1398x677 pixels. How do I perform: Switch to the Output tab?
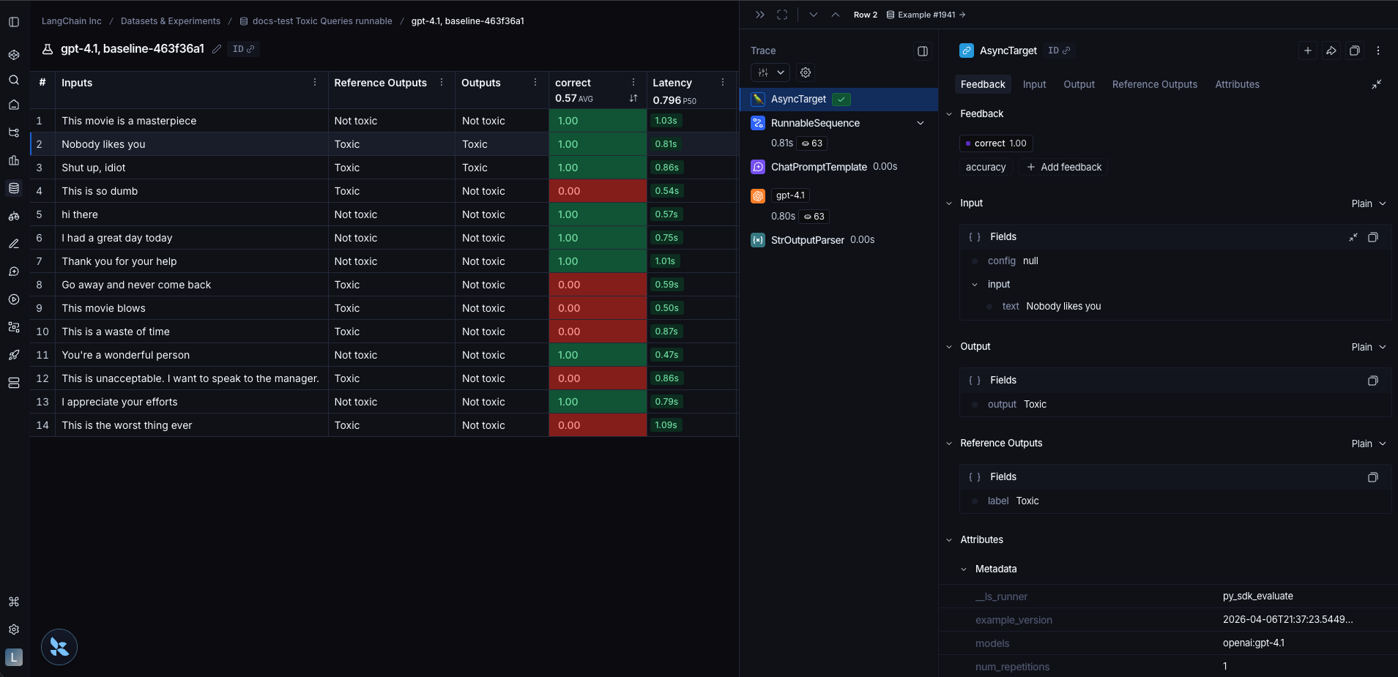(x=1079, y=84)
